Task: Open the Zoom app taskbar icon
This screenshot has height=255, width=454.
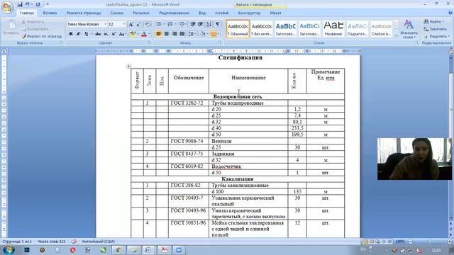Action: pyautogui.click(x=179, y=250)
